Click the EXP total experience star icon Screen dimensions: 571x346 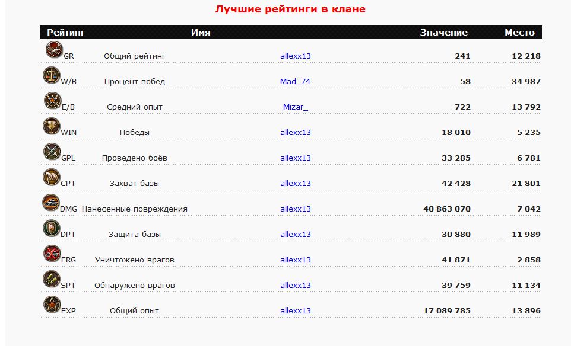[52, 305]
